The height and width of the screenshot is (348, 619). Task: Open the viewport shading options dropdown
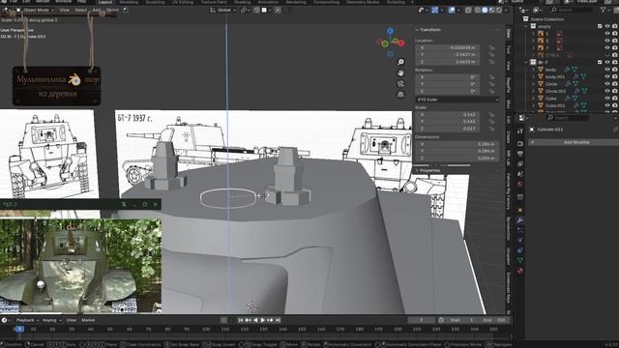pos(507,11)
